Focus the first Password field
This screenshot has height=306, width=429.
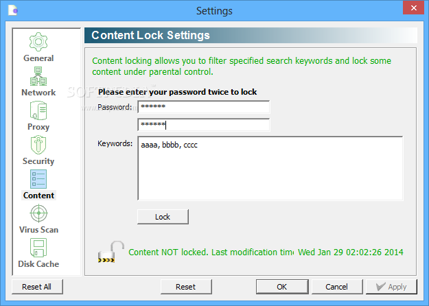pyautogui.click(x=204, y=107)
